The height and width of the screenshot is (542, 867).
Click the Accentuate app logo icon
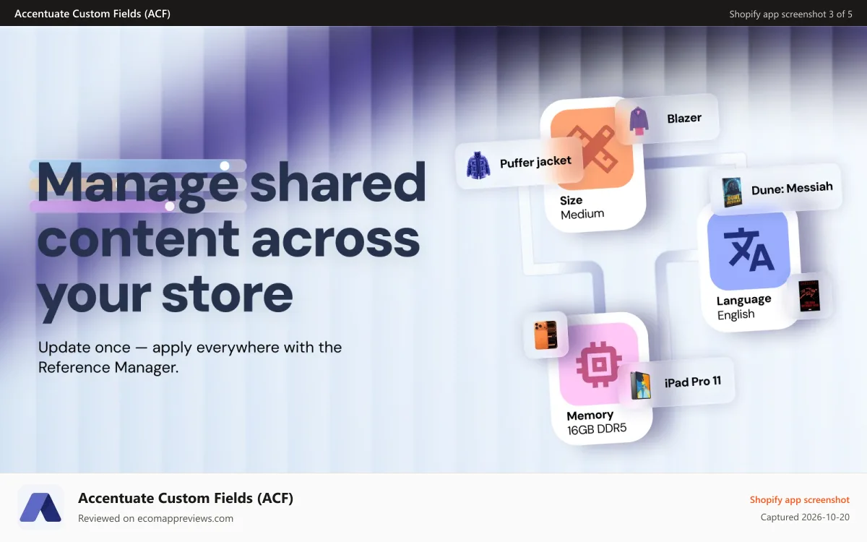coord(41,507)
